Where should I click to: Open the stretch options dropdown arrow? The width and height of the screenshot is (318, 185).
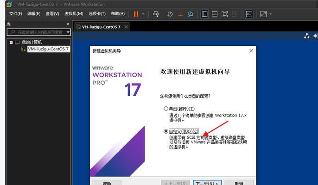[x=270, y=14]
